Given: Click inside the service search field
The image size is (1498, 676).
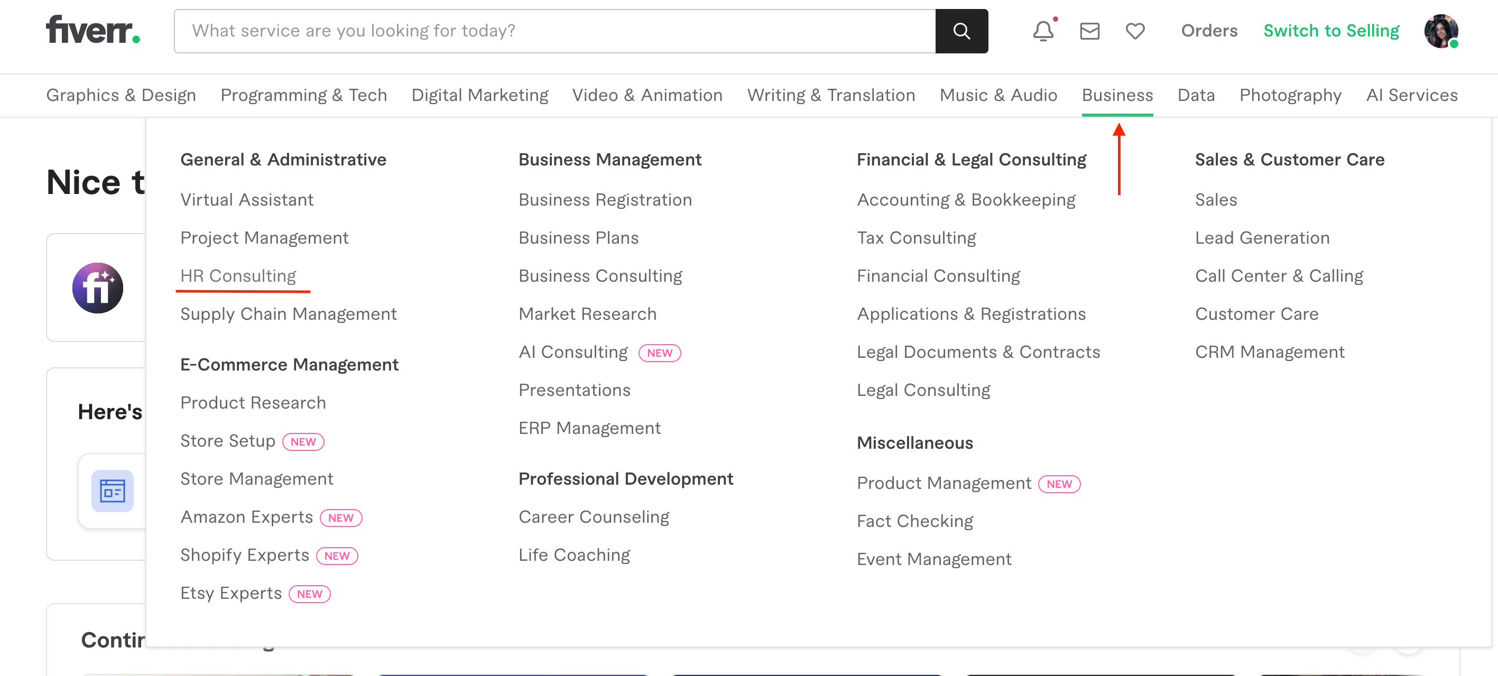Looking at the screenshot, I should 523,31.
